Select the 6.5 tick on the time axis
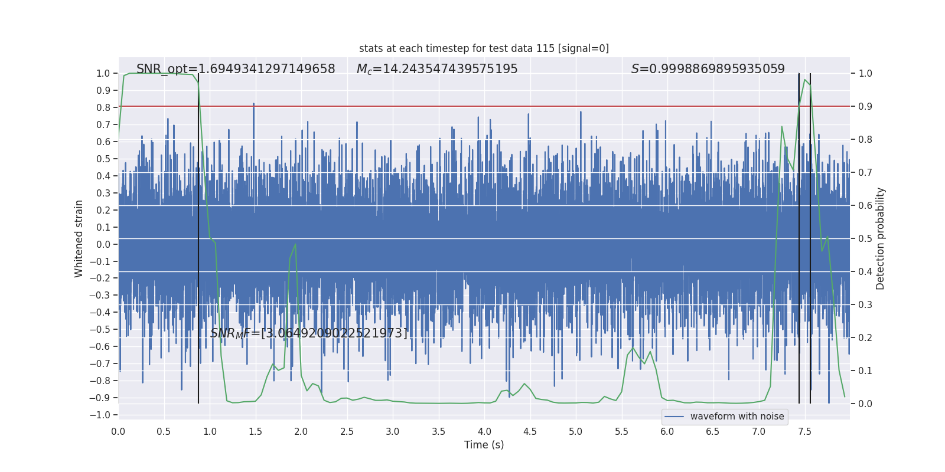The height and width of the screenshot is (472, 945). 713,432
